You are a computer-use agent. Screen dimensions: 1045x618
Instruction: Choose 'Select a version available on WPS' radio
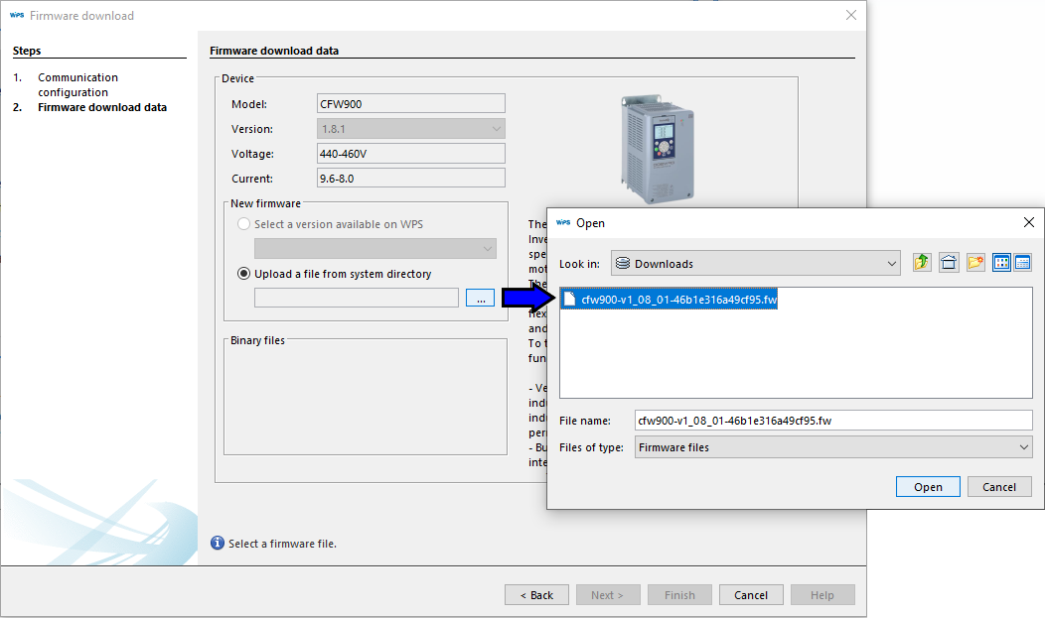[243, 224]
